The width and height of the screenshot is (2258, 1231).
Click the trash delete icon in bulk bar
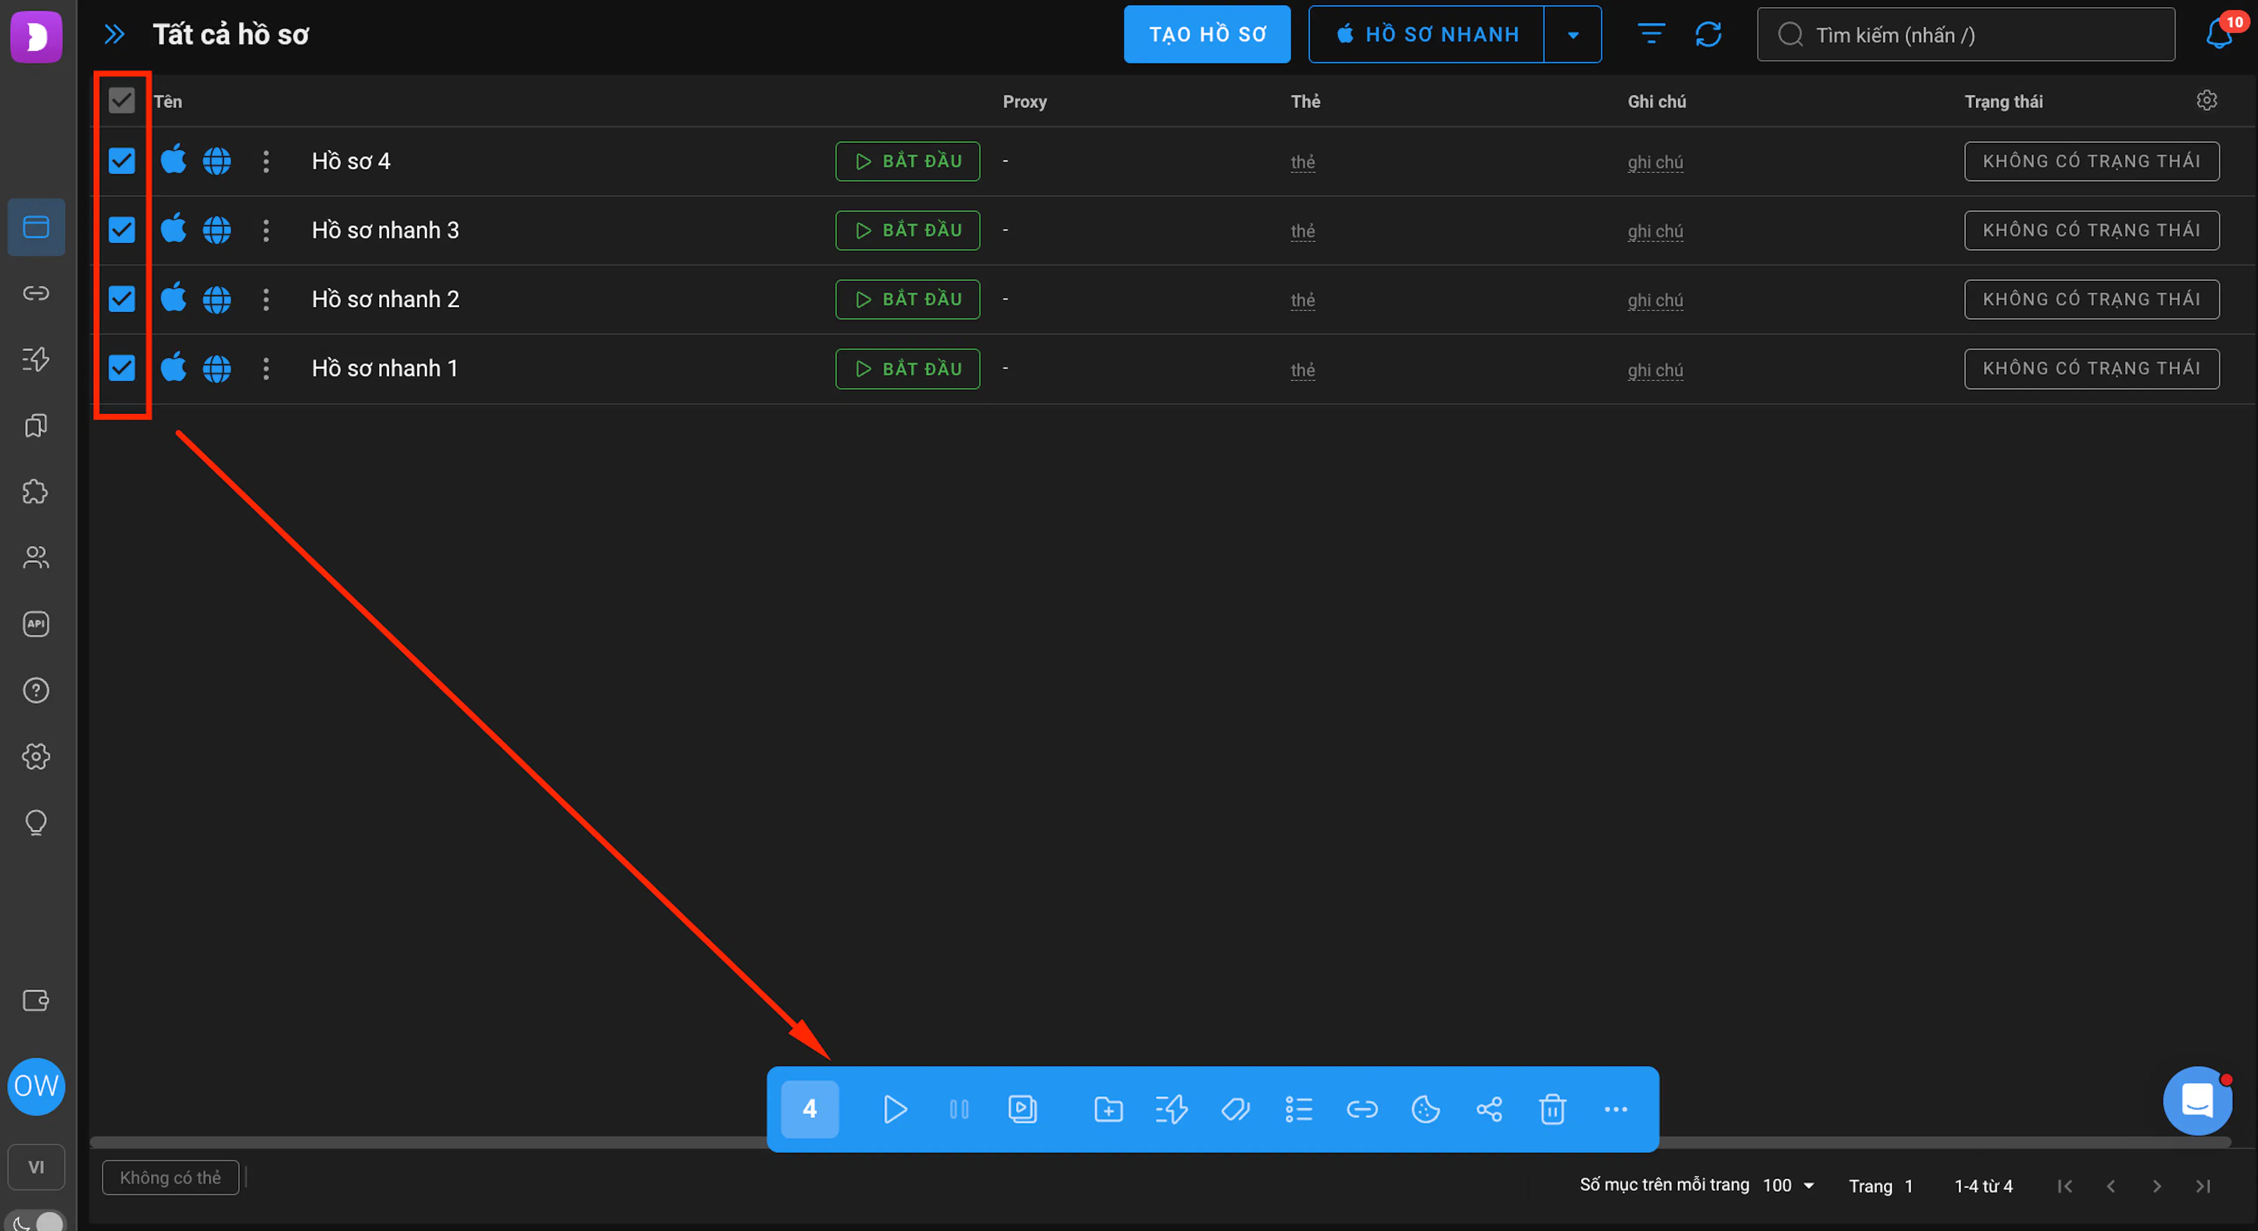[x=1552, y=1109]
